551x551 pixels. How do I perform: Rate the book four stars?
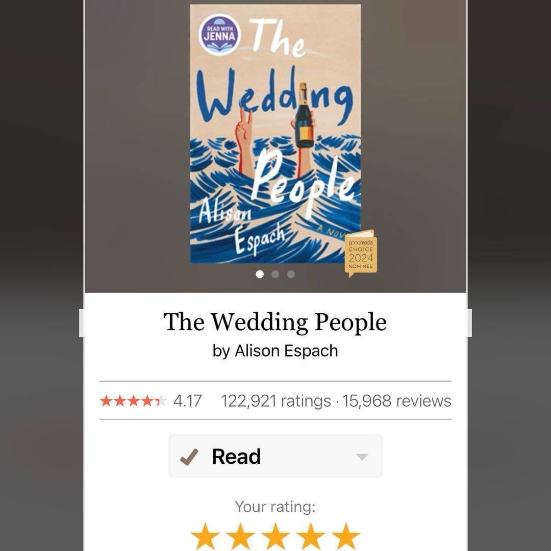click(311, 536)
